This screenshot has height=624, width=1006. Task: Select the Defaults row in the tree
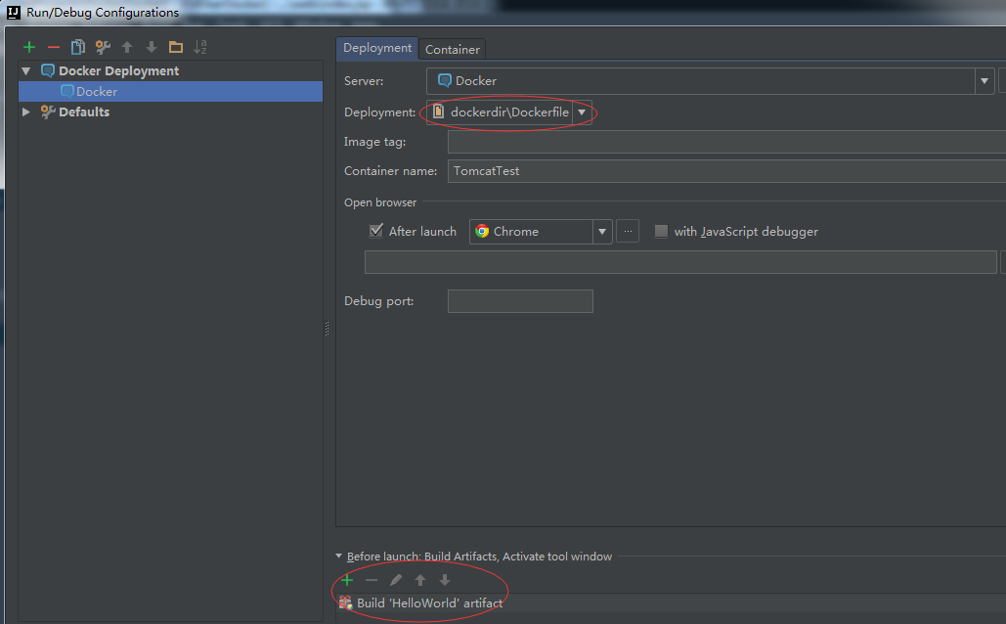[171, 111]
